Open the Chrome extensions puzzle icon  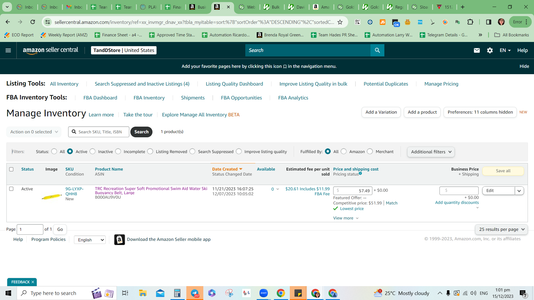pos(470,22)
